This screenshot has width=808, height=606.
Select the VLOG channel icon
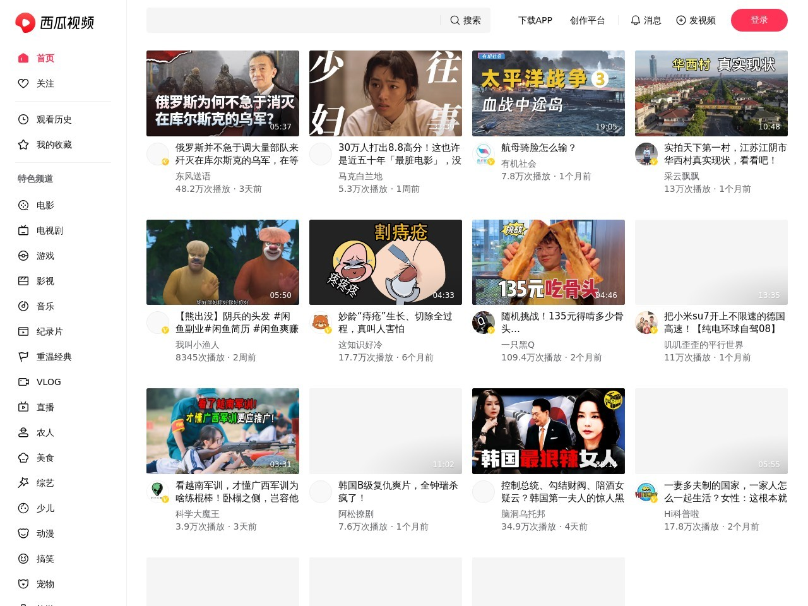[23, 382]
